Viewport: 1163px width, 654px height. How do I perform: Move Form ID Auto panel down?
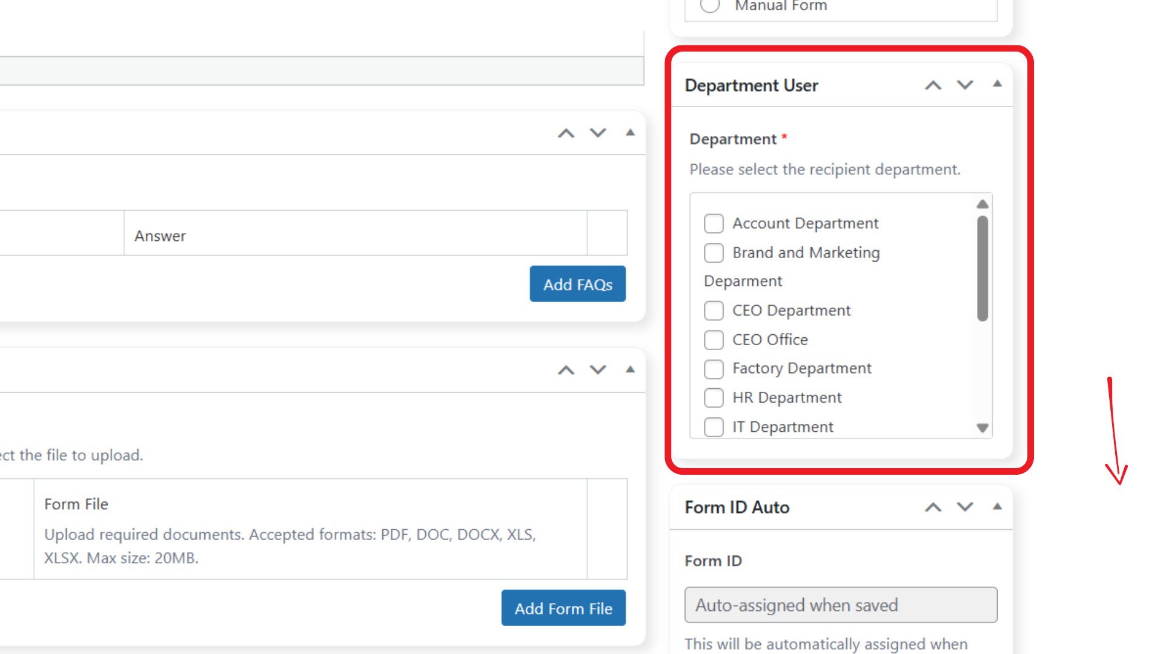(965, 507)
